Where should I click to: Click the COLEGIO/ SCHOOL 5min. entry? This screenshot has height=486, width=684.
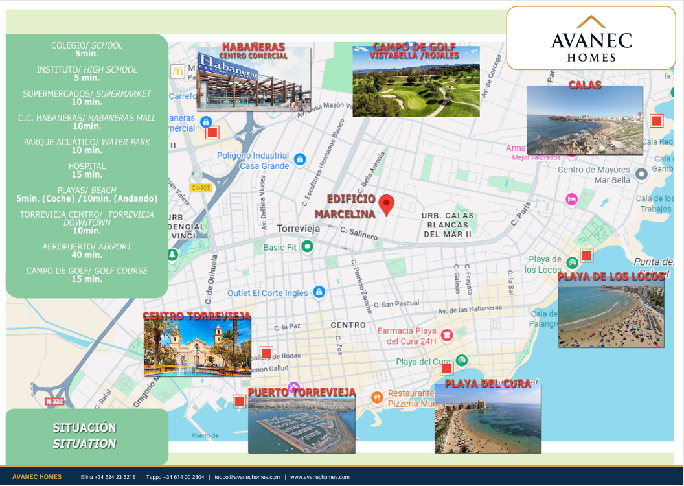coord(87,49)
